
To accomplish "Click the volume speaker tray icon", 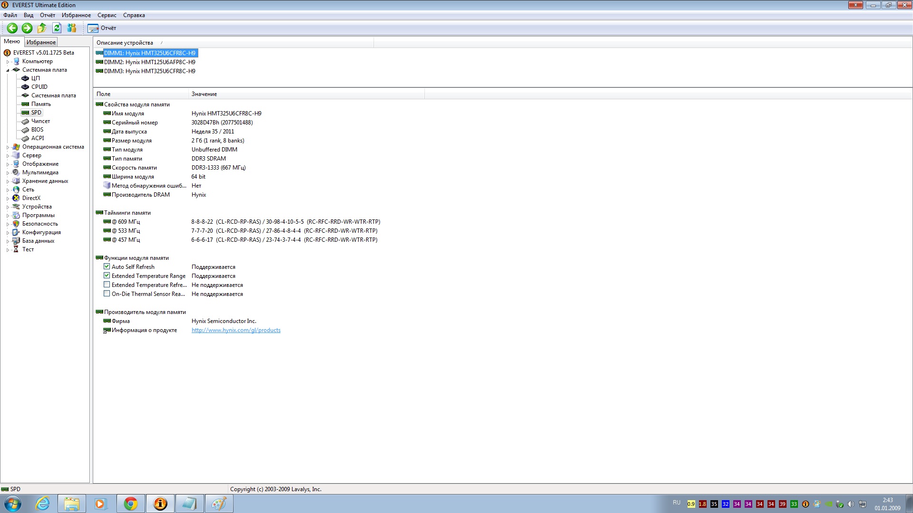I will (x=851, y=504).
